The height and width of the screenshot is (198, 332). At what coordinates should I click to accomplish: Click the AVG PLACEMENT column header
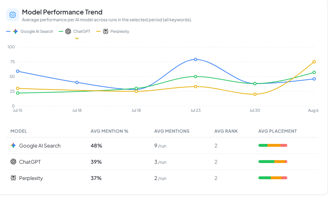(277, 131)
